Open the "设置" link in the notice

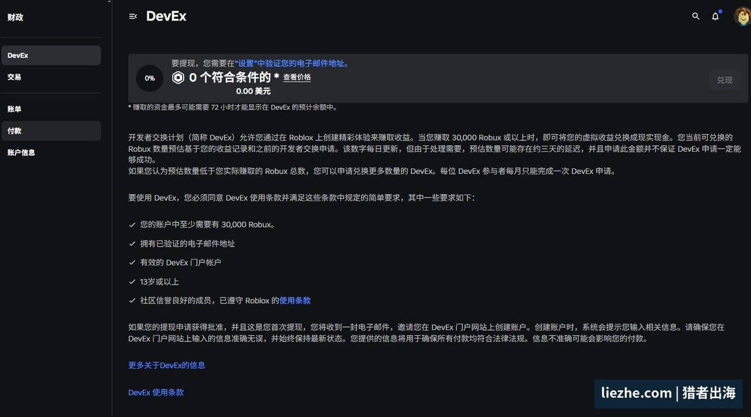(248, 63)
